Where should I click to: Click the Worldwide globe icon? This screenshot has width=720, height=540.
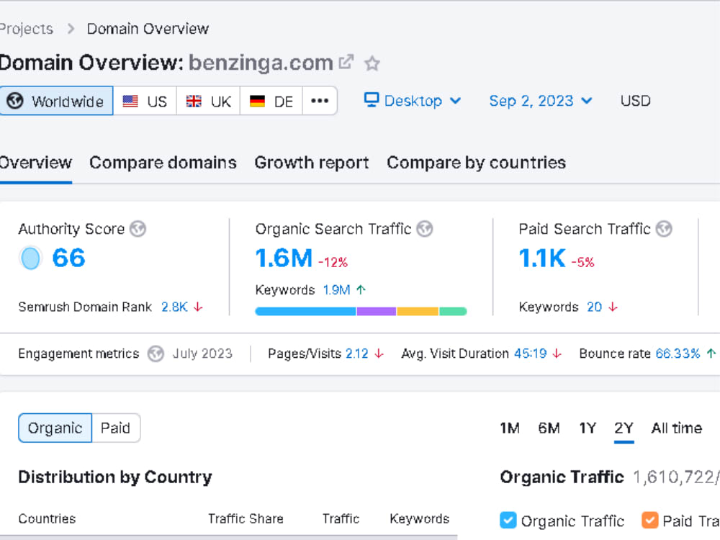(x=15, y=101)
